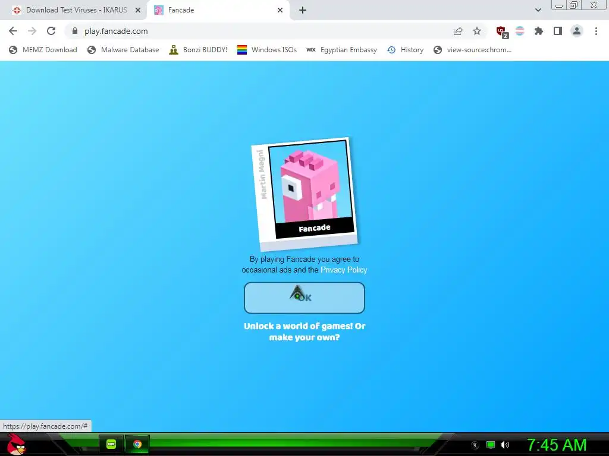The height and width of the screenshot is (456, 609).
Task: Open the Egyptian Embassy bookmark
Action: [341, 50]
